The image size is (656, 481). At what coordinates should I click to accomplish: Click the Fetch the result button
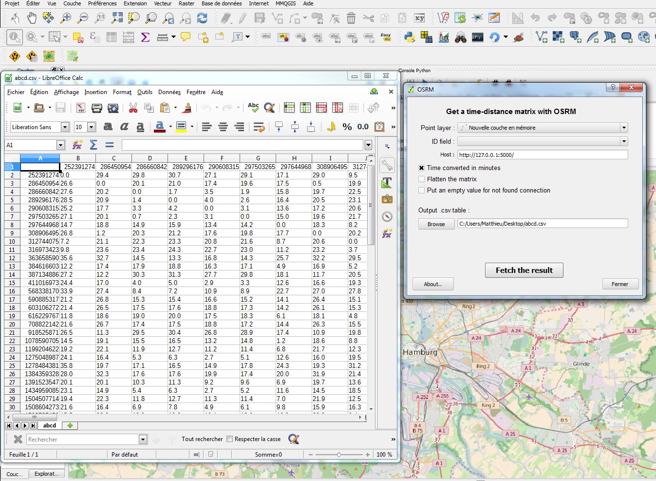524,270
